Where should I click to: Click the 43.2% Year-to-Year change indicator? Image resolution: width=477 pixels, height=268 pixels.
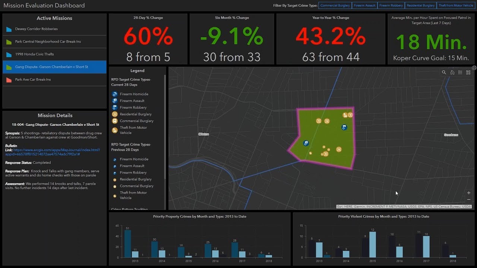[331, 36]
